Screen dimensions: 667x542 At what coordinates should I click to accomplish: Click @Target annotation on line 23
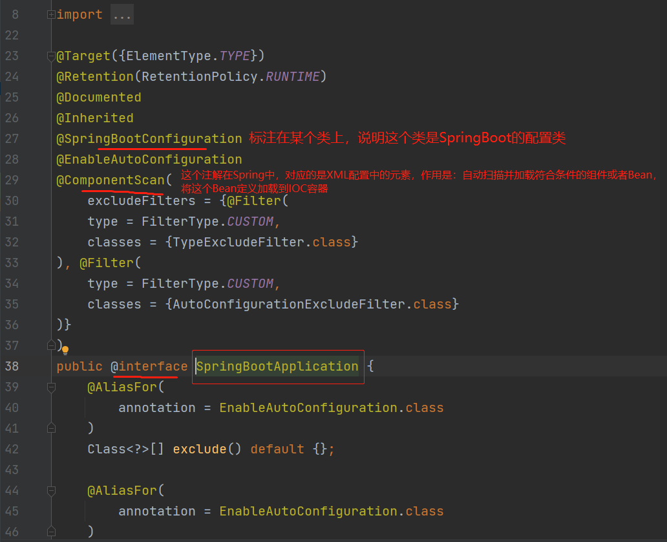[x=83, y=56]
